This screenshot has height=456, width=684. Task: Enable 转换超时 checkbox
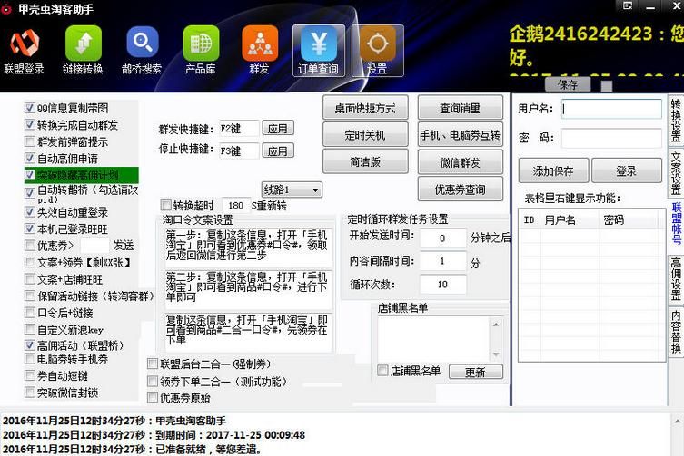click(165, 205)
